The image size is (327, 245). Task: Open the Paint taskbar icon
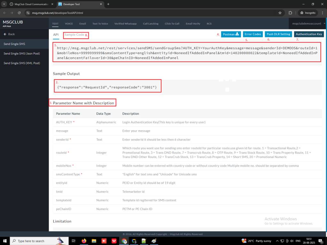[154, 241]
